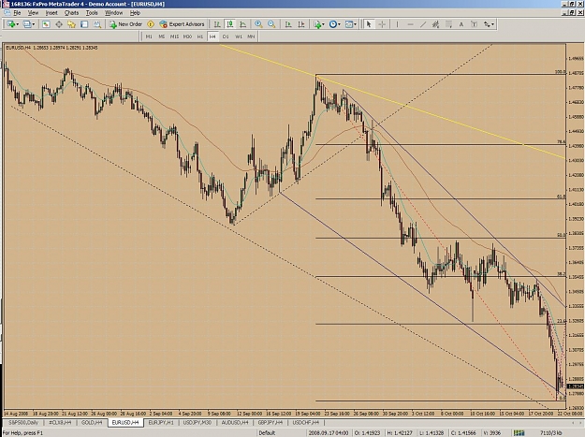This screenshot has width=585, height=437.
Task: Click the yellow MetaEditor diamond icon
Action: click(x=151, y=24)
